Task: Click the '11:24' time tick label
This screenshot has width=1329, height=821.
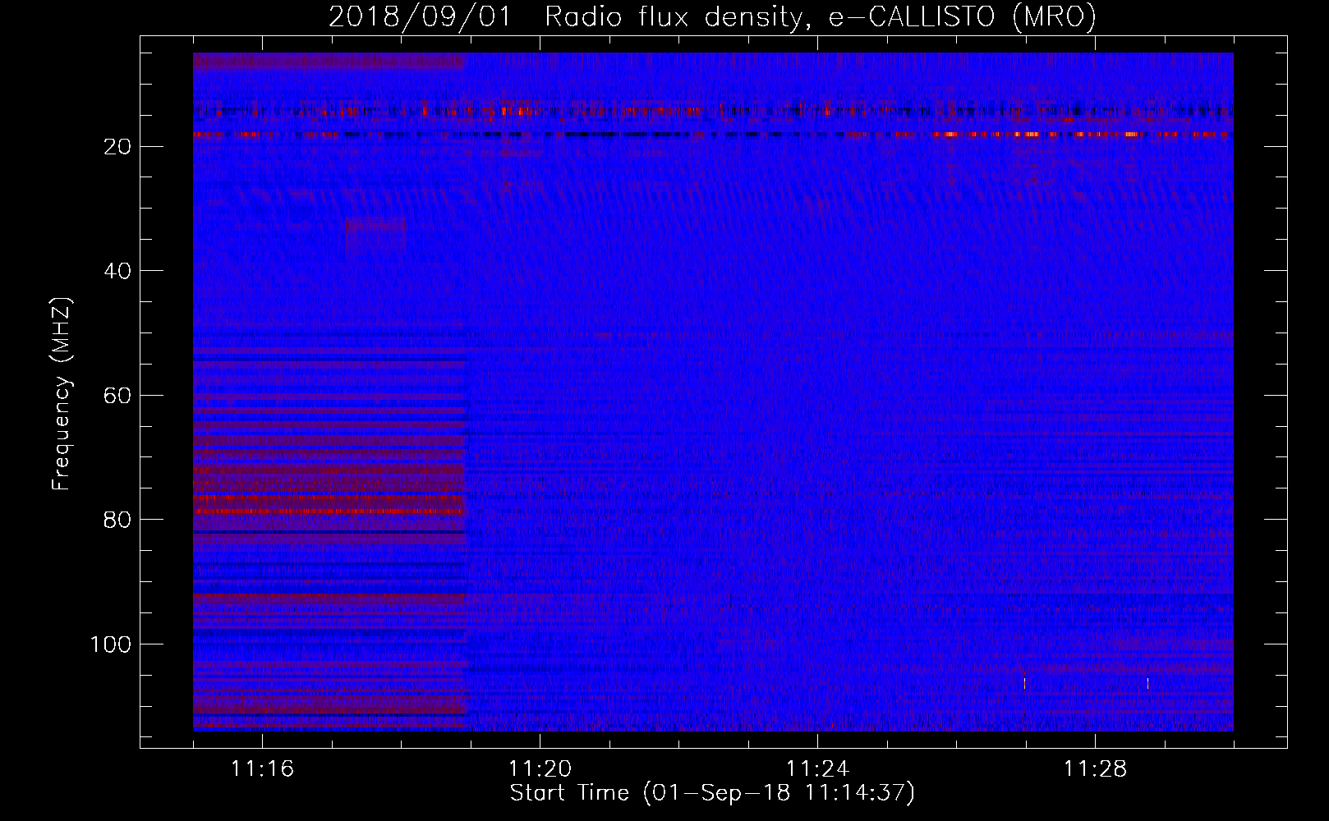Action: point(817,768)
